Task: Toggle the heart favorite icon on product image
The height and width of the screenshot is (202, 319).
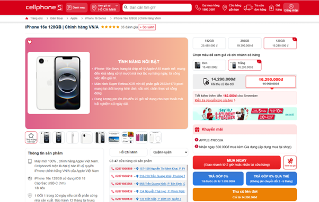Action: click(30, 42)
